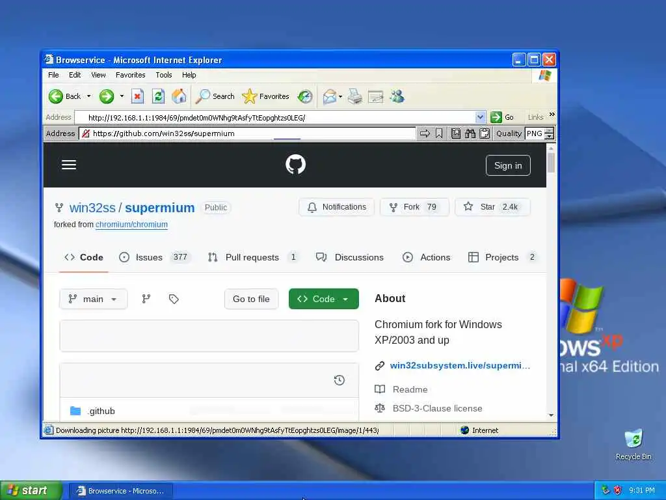Expand Forward button history dropdown arrow
666x500 pixels.
coord(122,96)
